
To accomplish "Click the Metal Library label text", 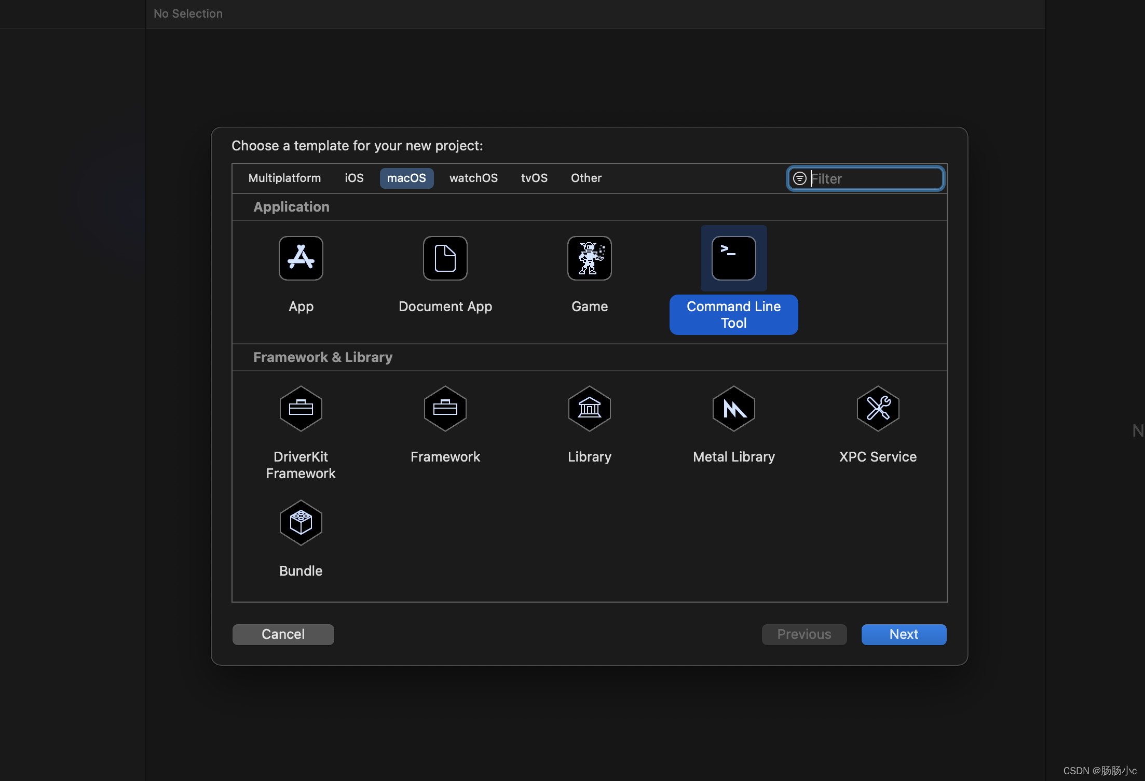I will tap(734, 457).
